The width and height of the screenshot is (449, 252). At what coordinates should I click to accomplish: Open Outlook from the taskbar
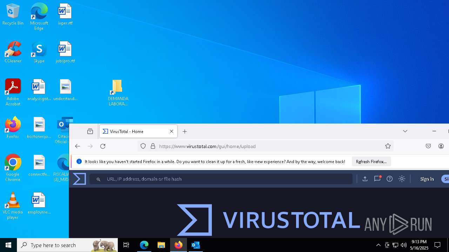[x=195, y=245]
